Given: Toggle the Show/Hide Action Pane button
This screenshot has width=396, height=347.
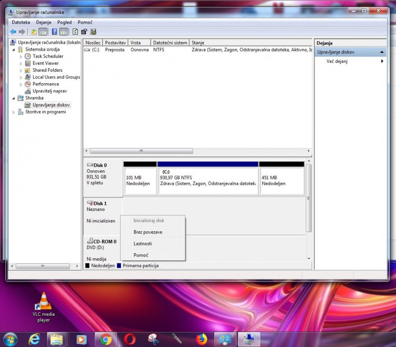Looking at the screenshot, I should [x=64, y=32].
